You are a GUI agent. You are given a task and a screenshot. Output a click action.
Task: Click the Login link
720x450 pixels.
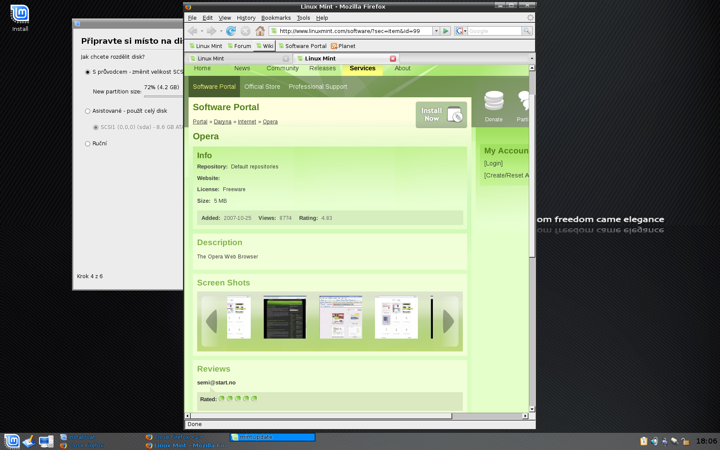(x=493, y=163)
